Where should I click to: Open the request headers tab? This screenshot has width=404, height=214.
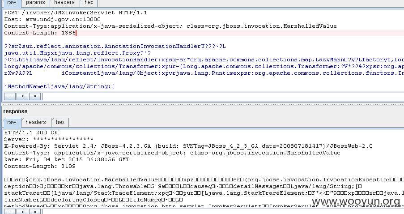pos(64,3)
